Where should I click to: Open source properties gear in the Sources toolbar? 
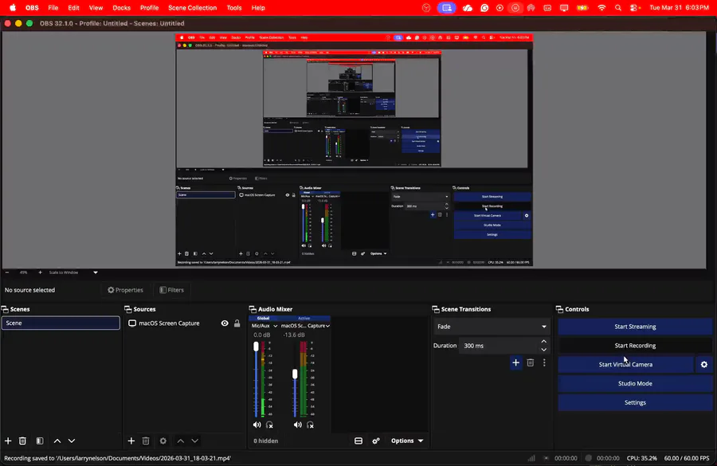click(x=163, y=441)
